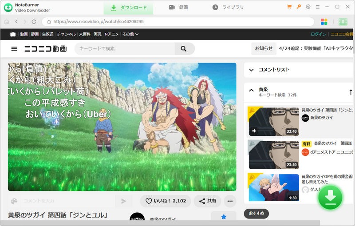Click the dアニメストア channel avatar

[305, 152]
